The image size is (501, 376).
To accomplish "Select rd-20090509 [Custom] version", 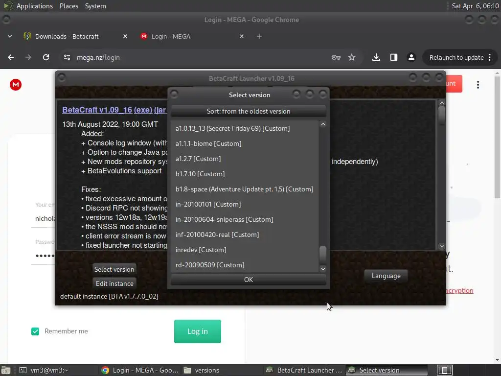I will point(245,265).
